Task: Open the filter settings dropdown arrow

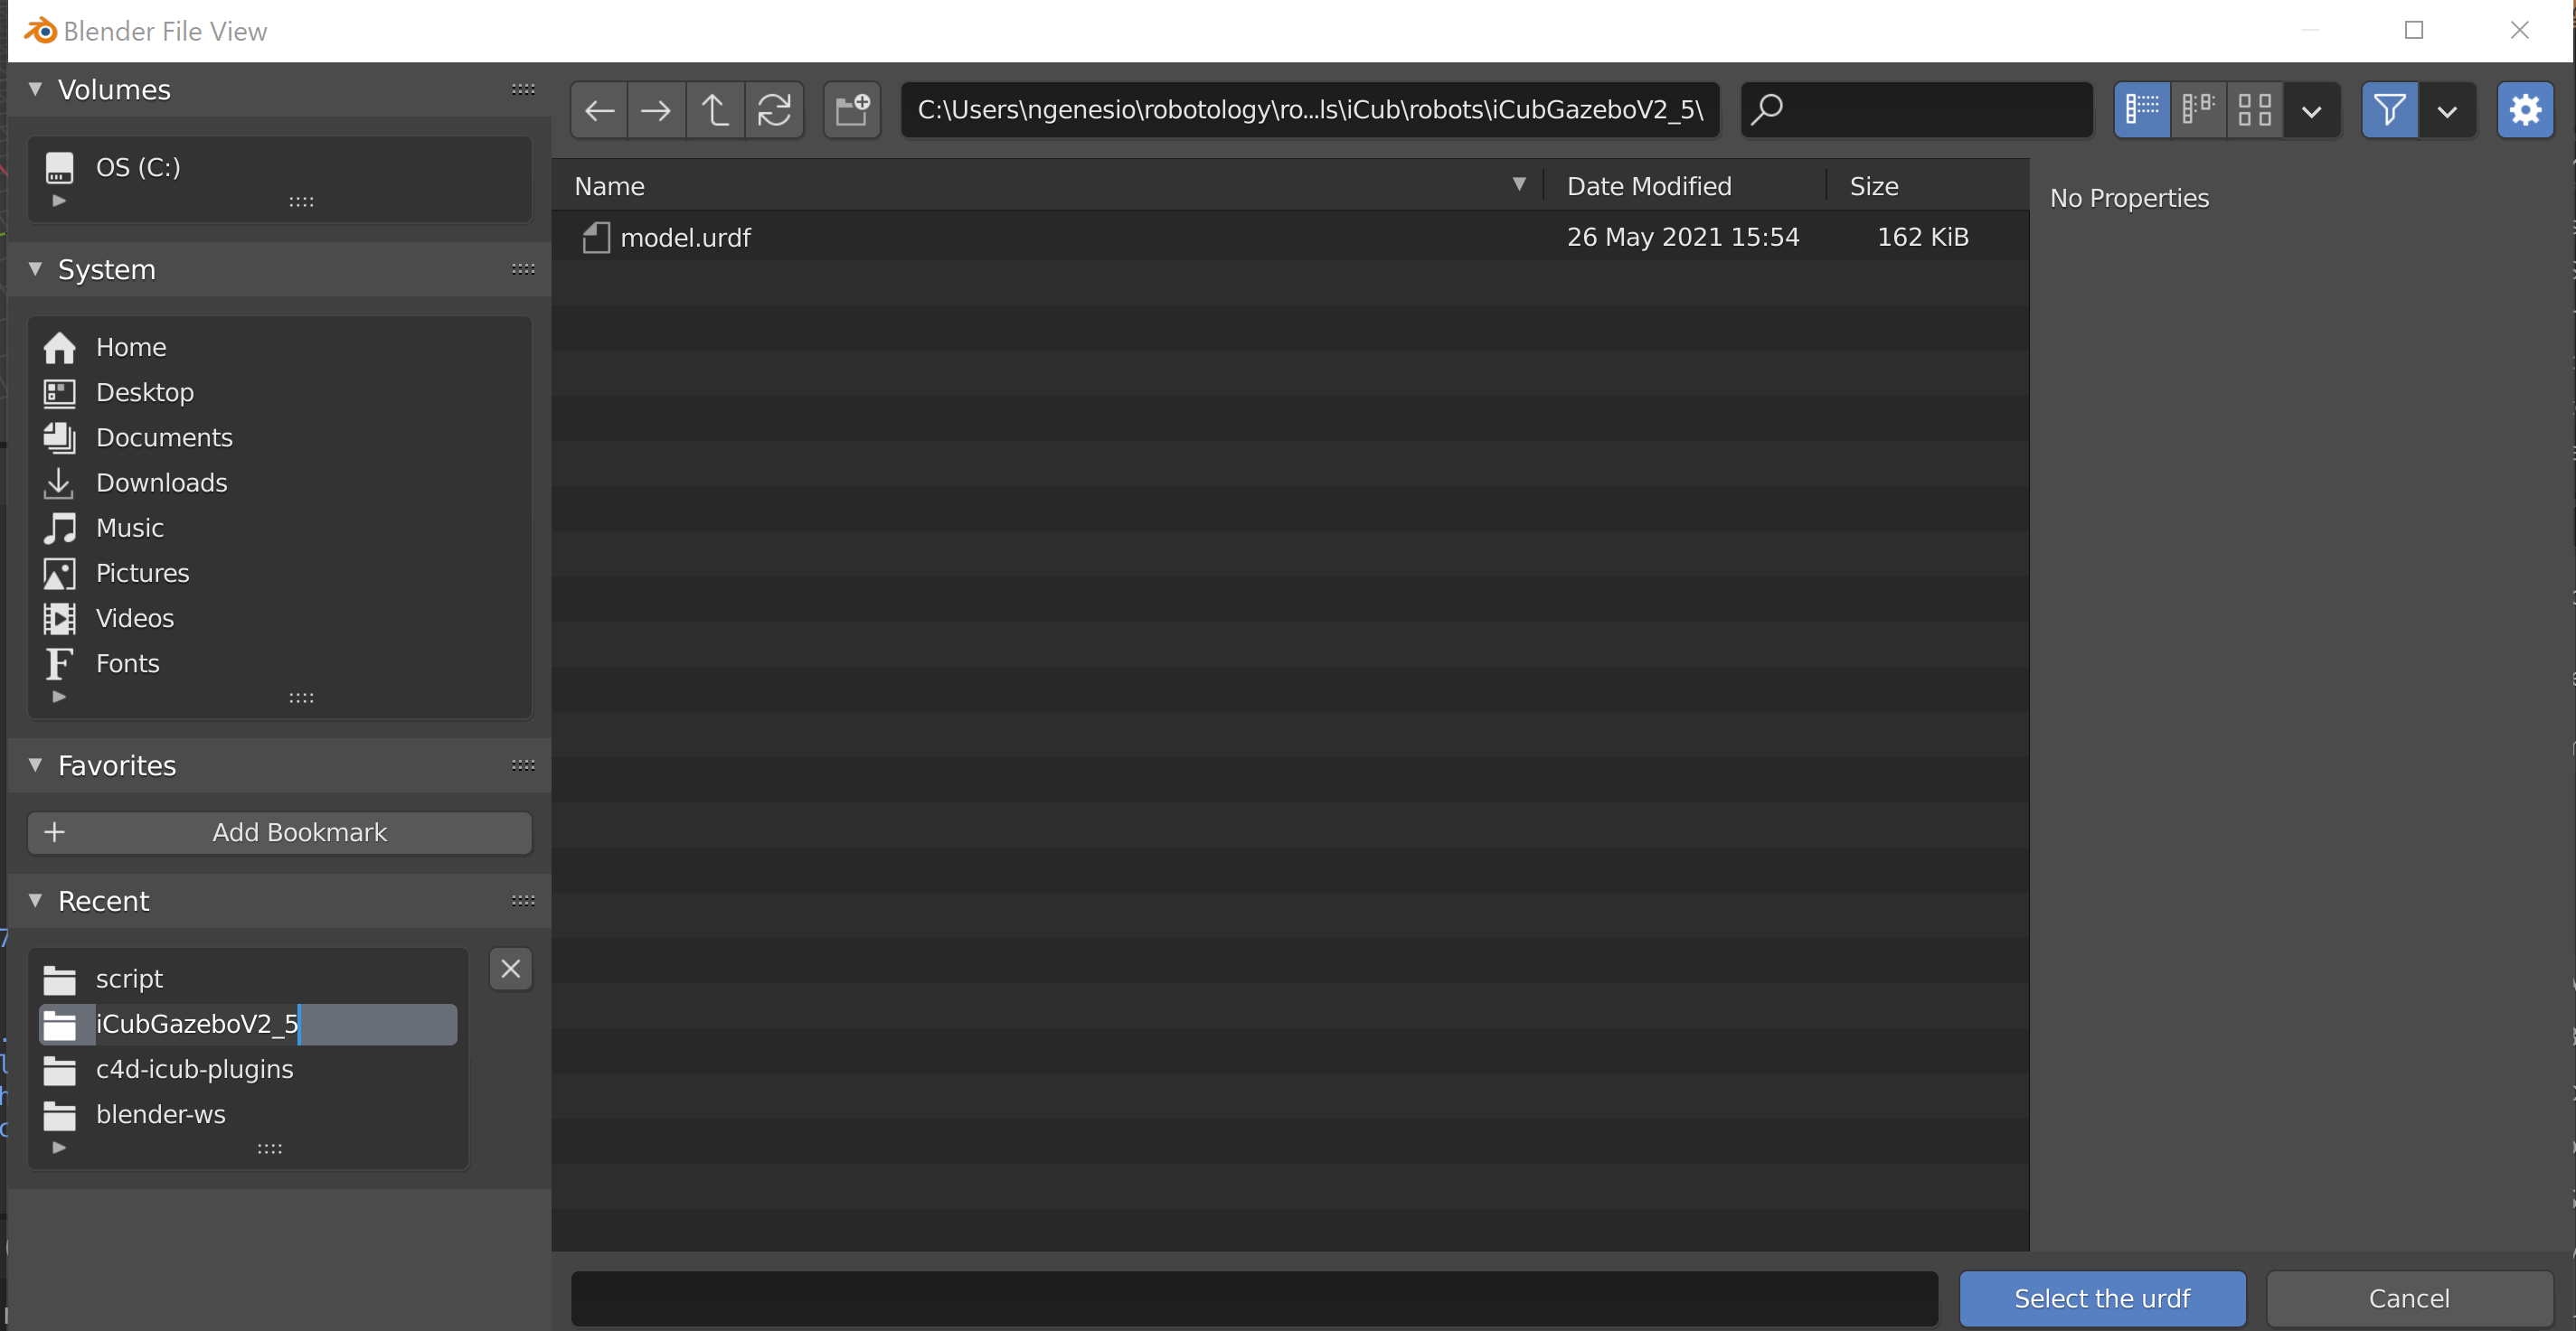Action: click(2446, 111)
